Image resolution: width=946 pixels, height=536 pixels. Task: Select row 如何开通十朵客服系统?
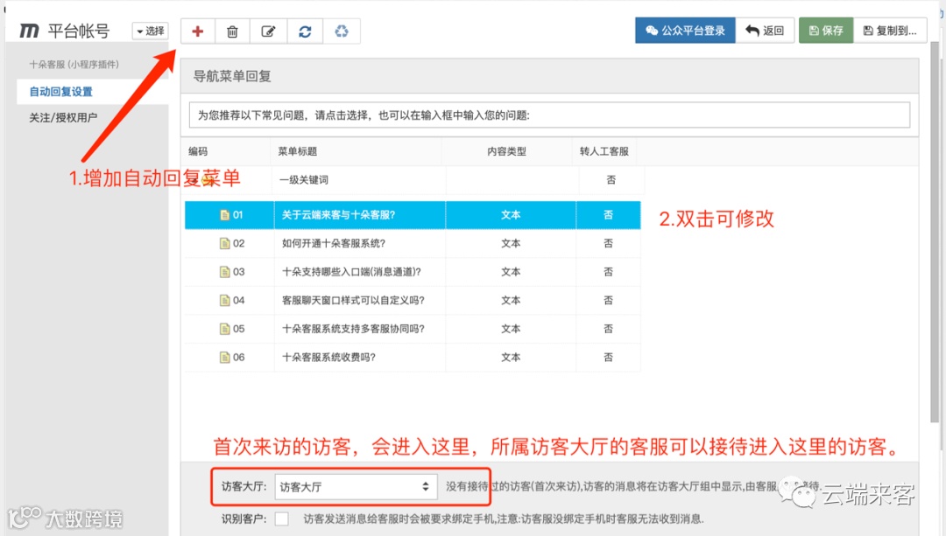(413, 243)
